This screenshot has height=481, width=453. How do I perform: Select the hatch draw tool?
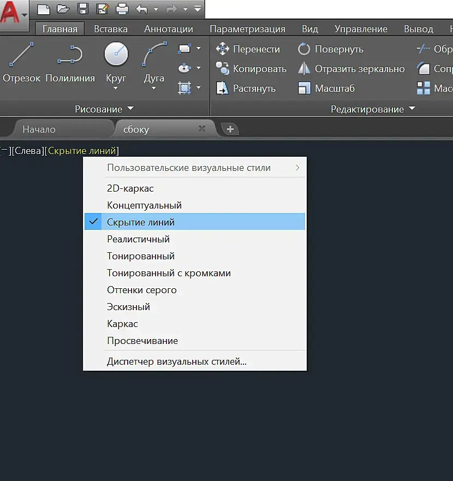tap(184, 88)
